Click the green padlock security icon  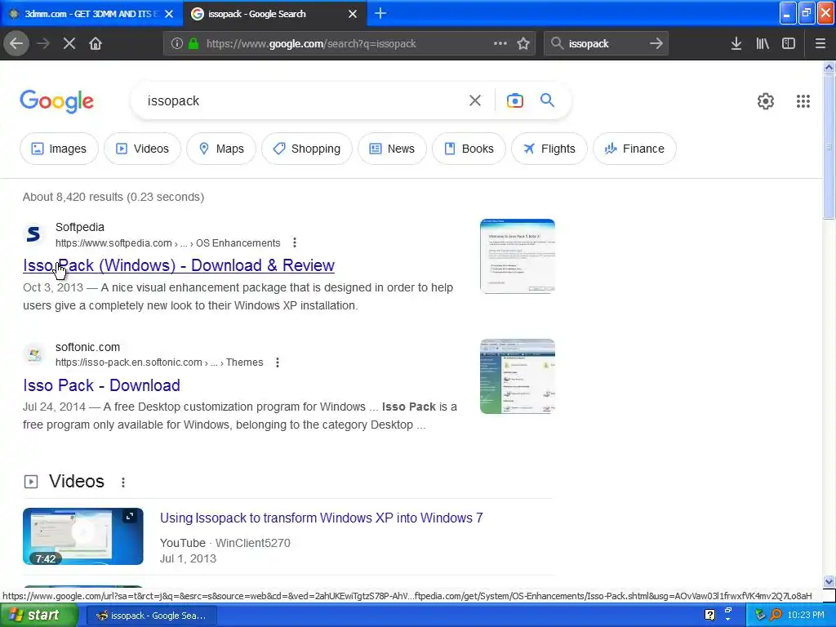(194, 44)
